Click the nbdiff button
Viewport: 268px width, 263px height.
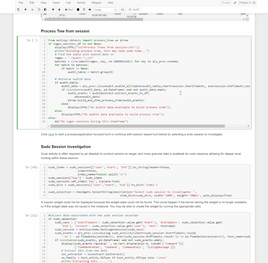pyautogui.click(x=134, y=10)
